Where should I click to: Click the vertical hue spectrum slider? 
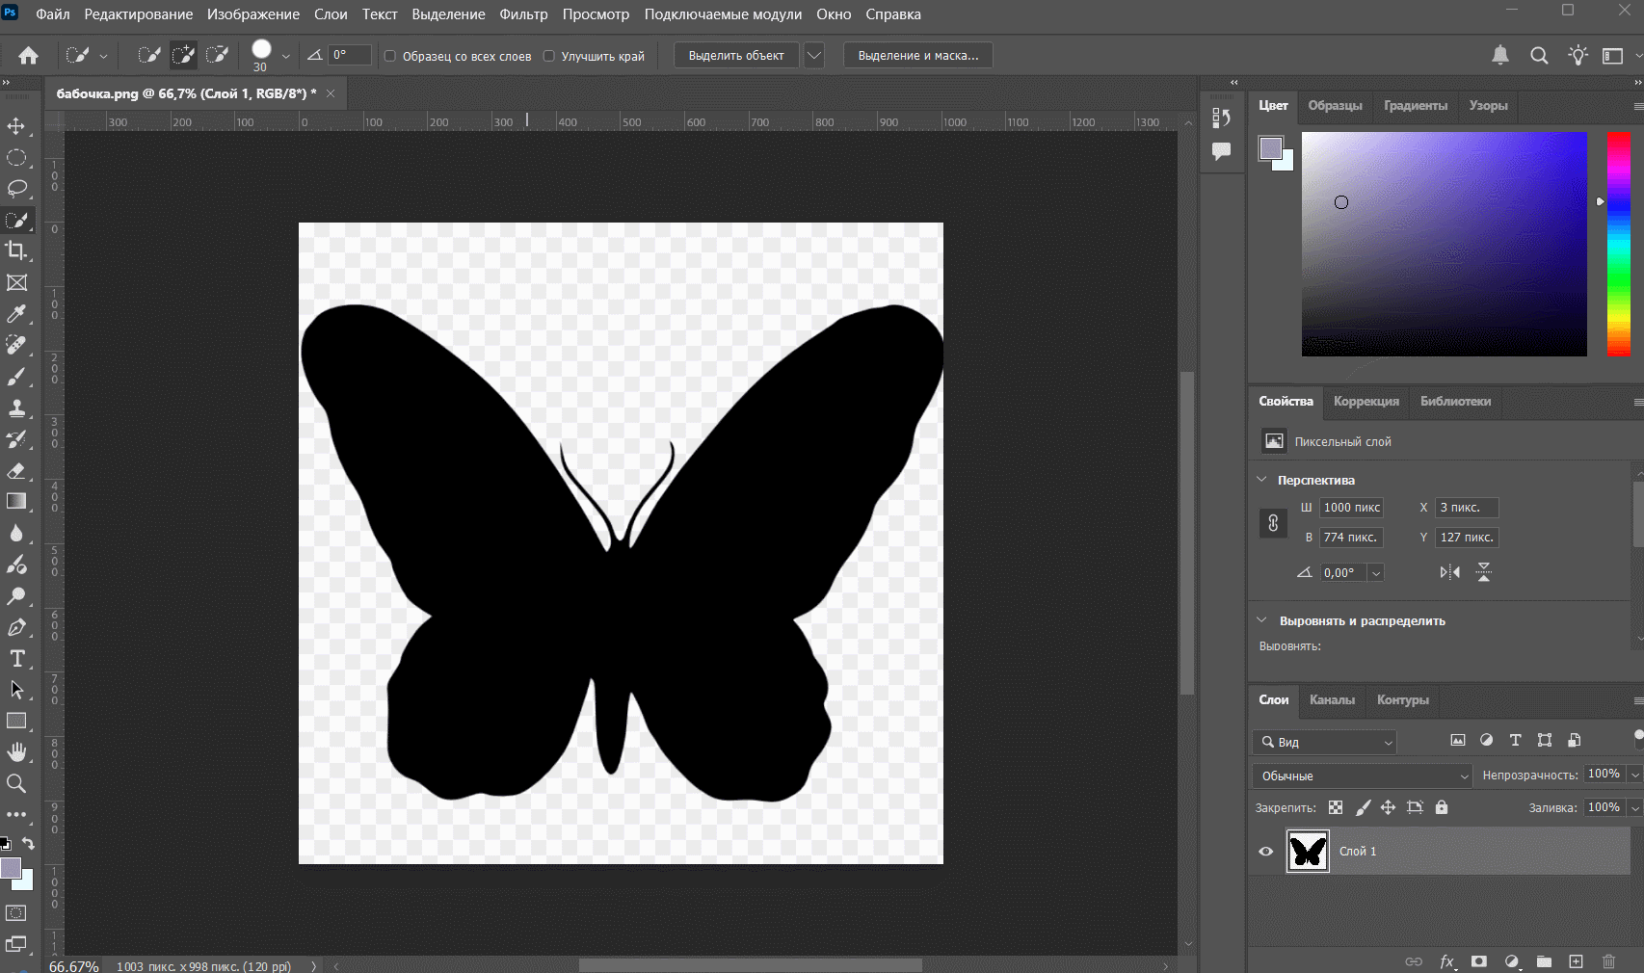1618,244
